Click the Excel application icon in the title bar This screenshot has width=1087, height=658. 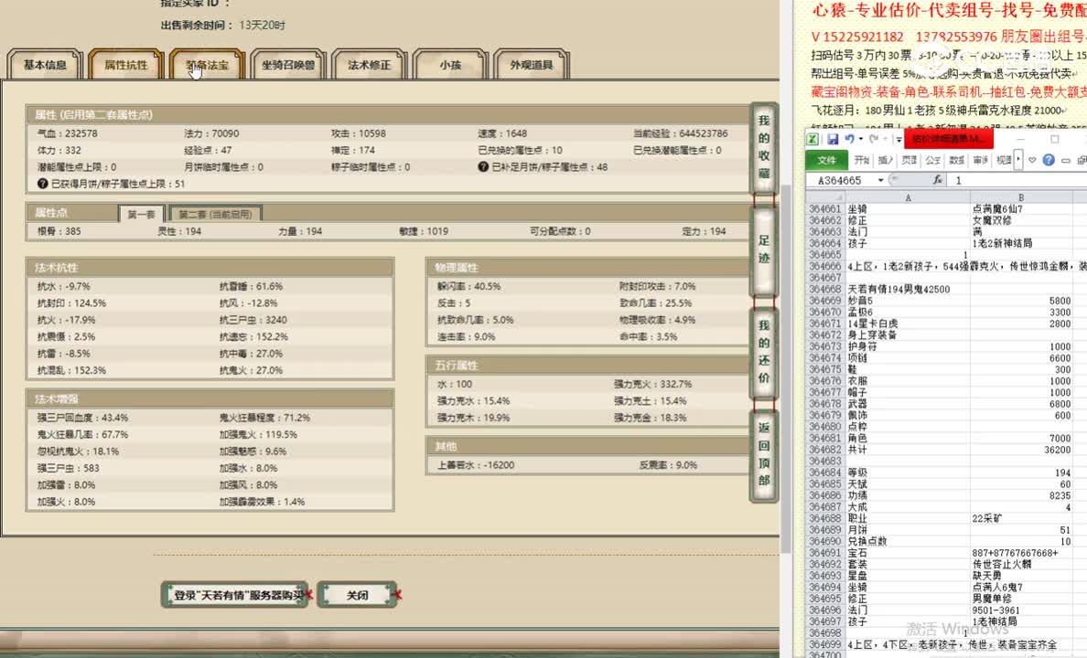(813, 137)
